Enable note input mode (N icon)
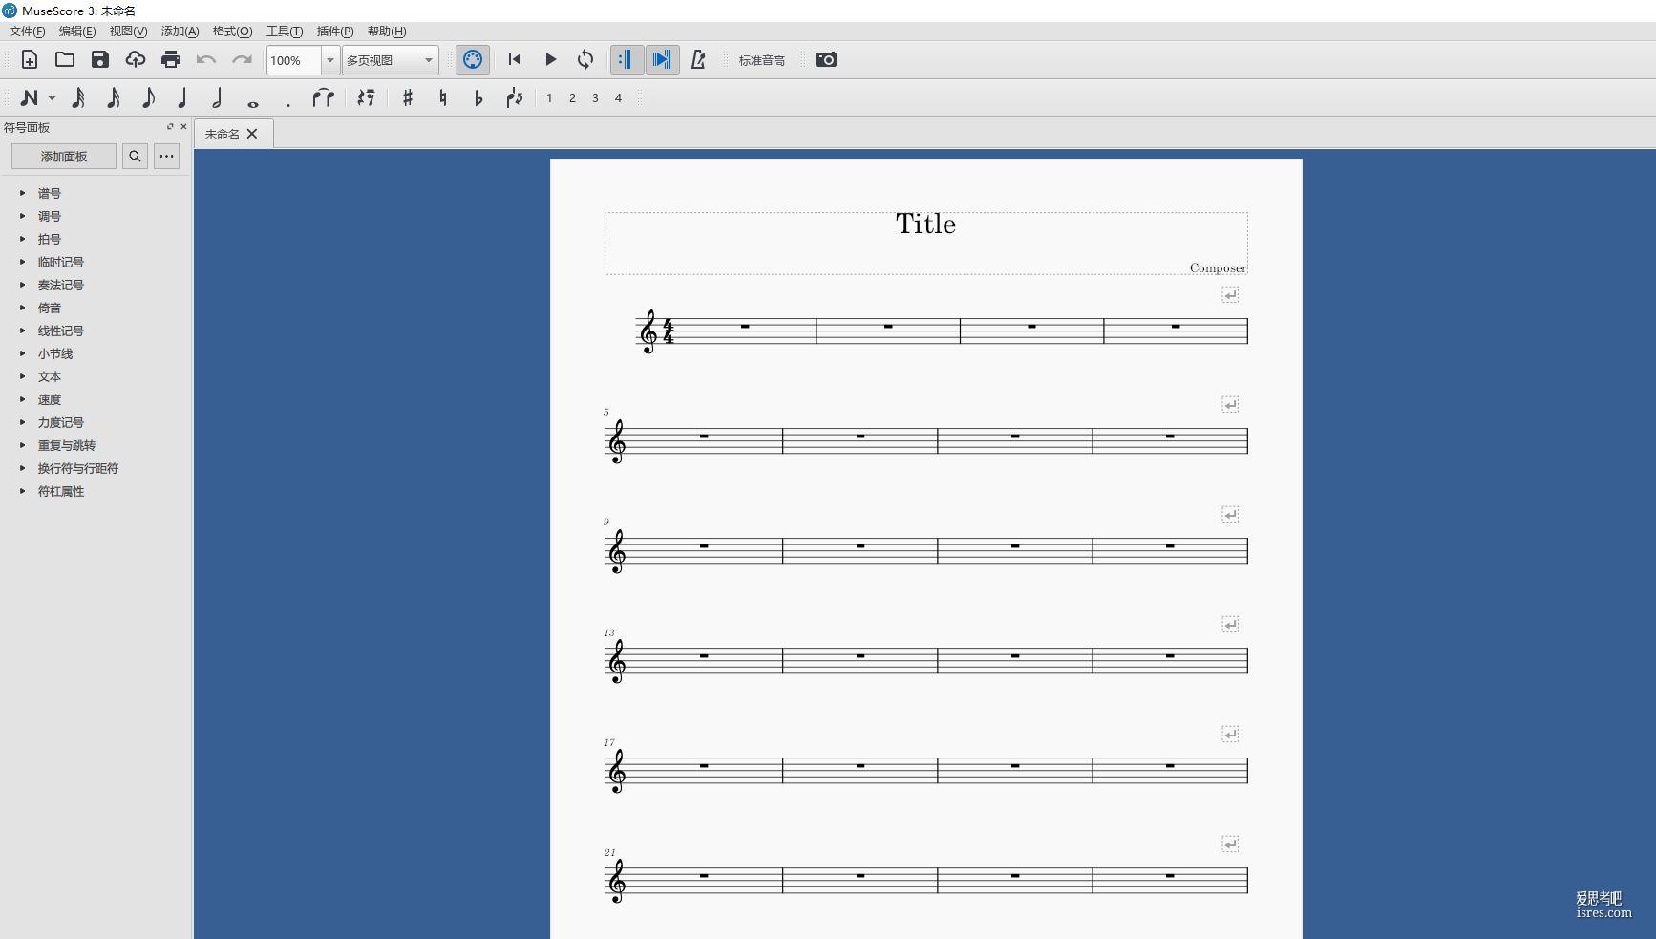The width and height of the screenshot is (1656, 939). [x=30, y=97]
